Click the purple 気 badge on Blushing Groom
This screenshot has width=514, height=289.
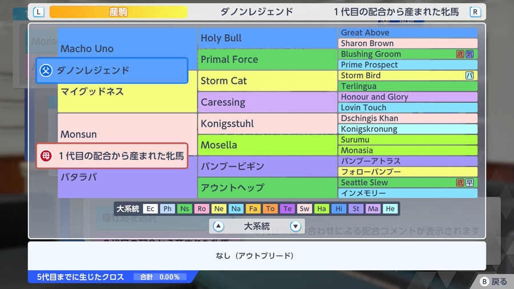[469, 54]
